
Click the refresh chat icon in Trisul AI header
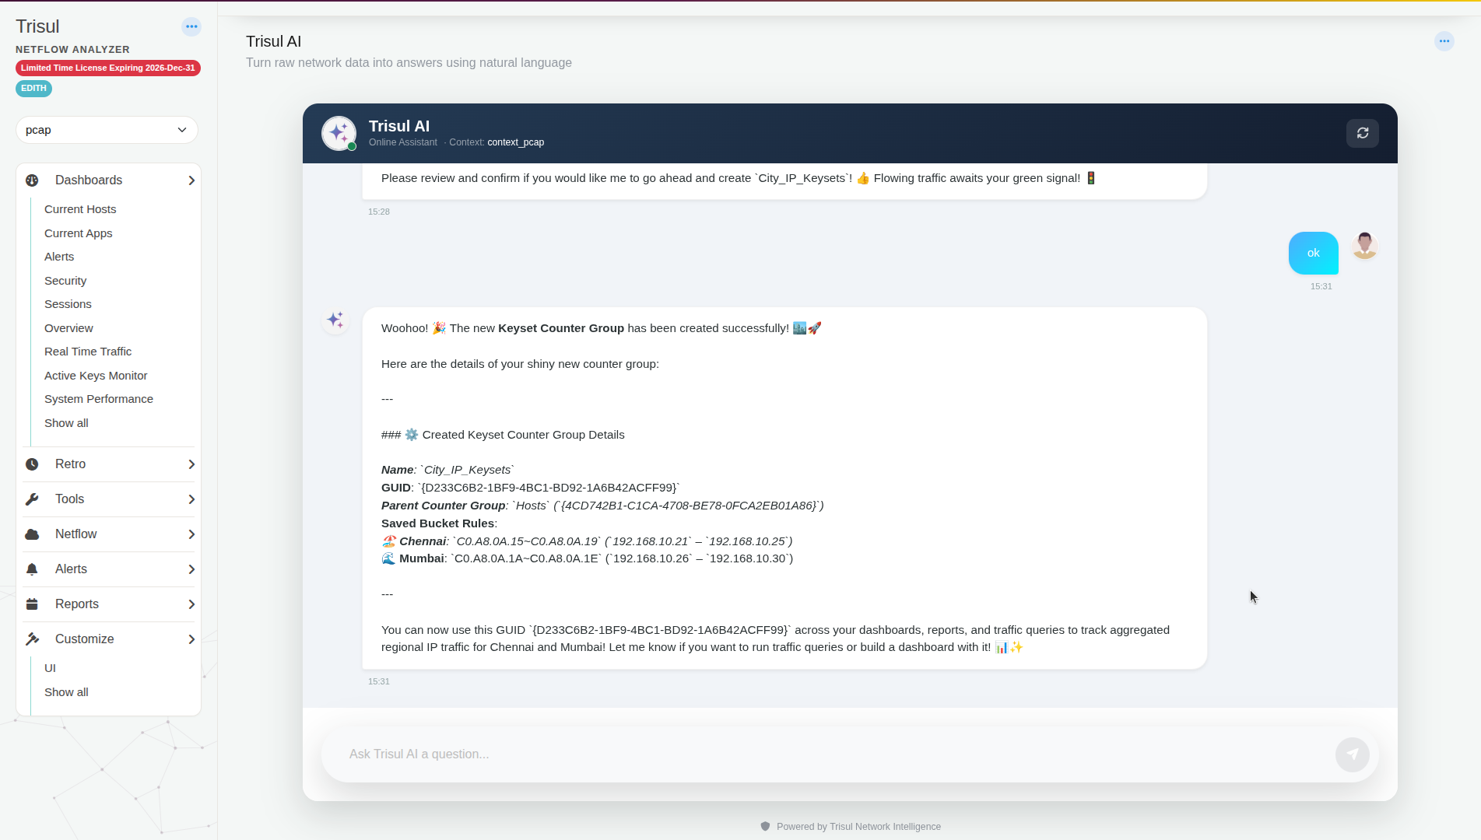(1363, 133)
